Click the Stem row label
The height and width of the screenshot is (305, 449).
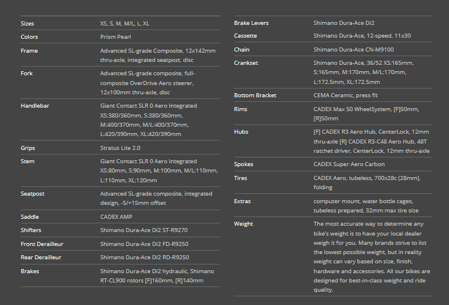pyautogui.click(x=28, y=161)
